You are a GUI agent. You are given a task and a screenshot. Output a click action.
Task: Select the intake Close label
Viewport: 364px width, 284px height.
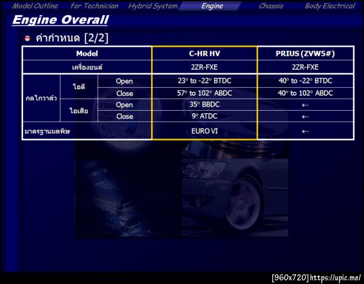click(124, 93)
